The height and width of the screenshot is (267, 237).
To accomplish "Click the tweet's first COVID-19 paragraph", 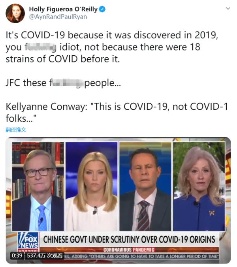I will click(112, 47).
